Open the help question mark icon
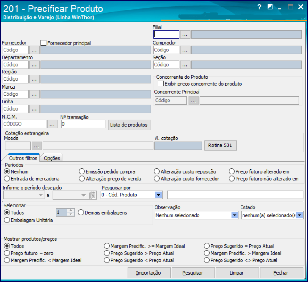308x282 pixels. [x=259, y=7]
